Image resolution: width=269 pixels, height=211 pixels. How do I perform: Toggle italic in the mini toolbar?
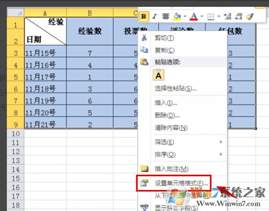click(x=155, y=17)
